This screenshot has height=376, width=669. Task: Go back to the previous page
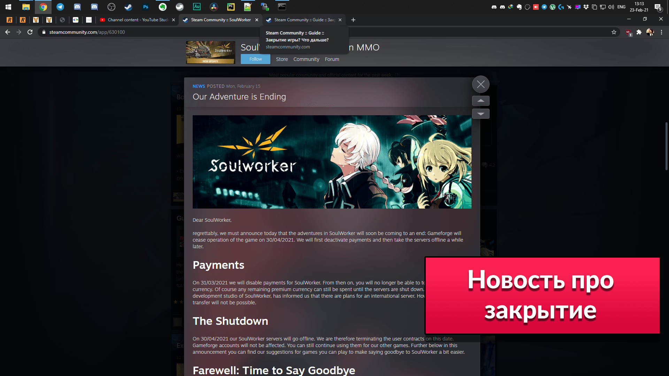coord(8,32)
